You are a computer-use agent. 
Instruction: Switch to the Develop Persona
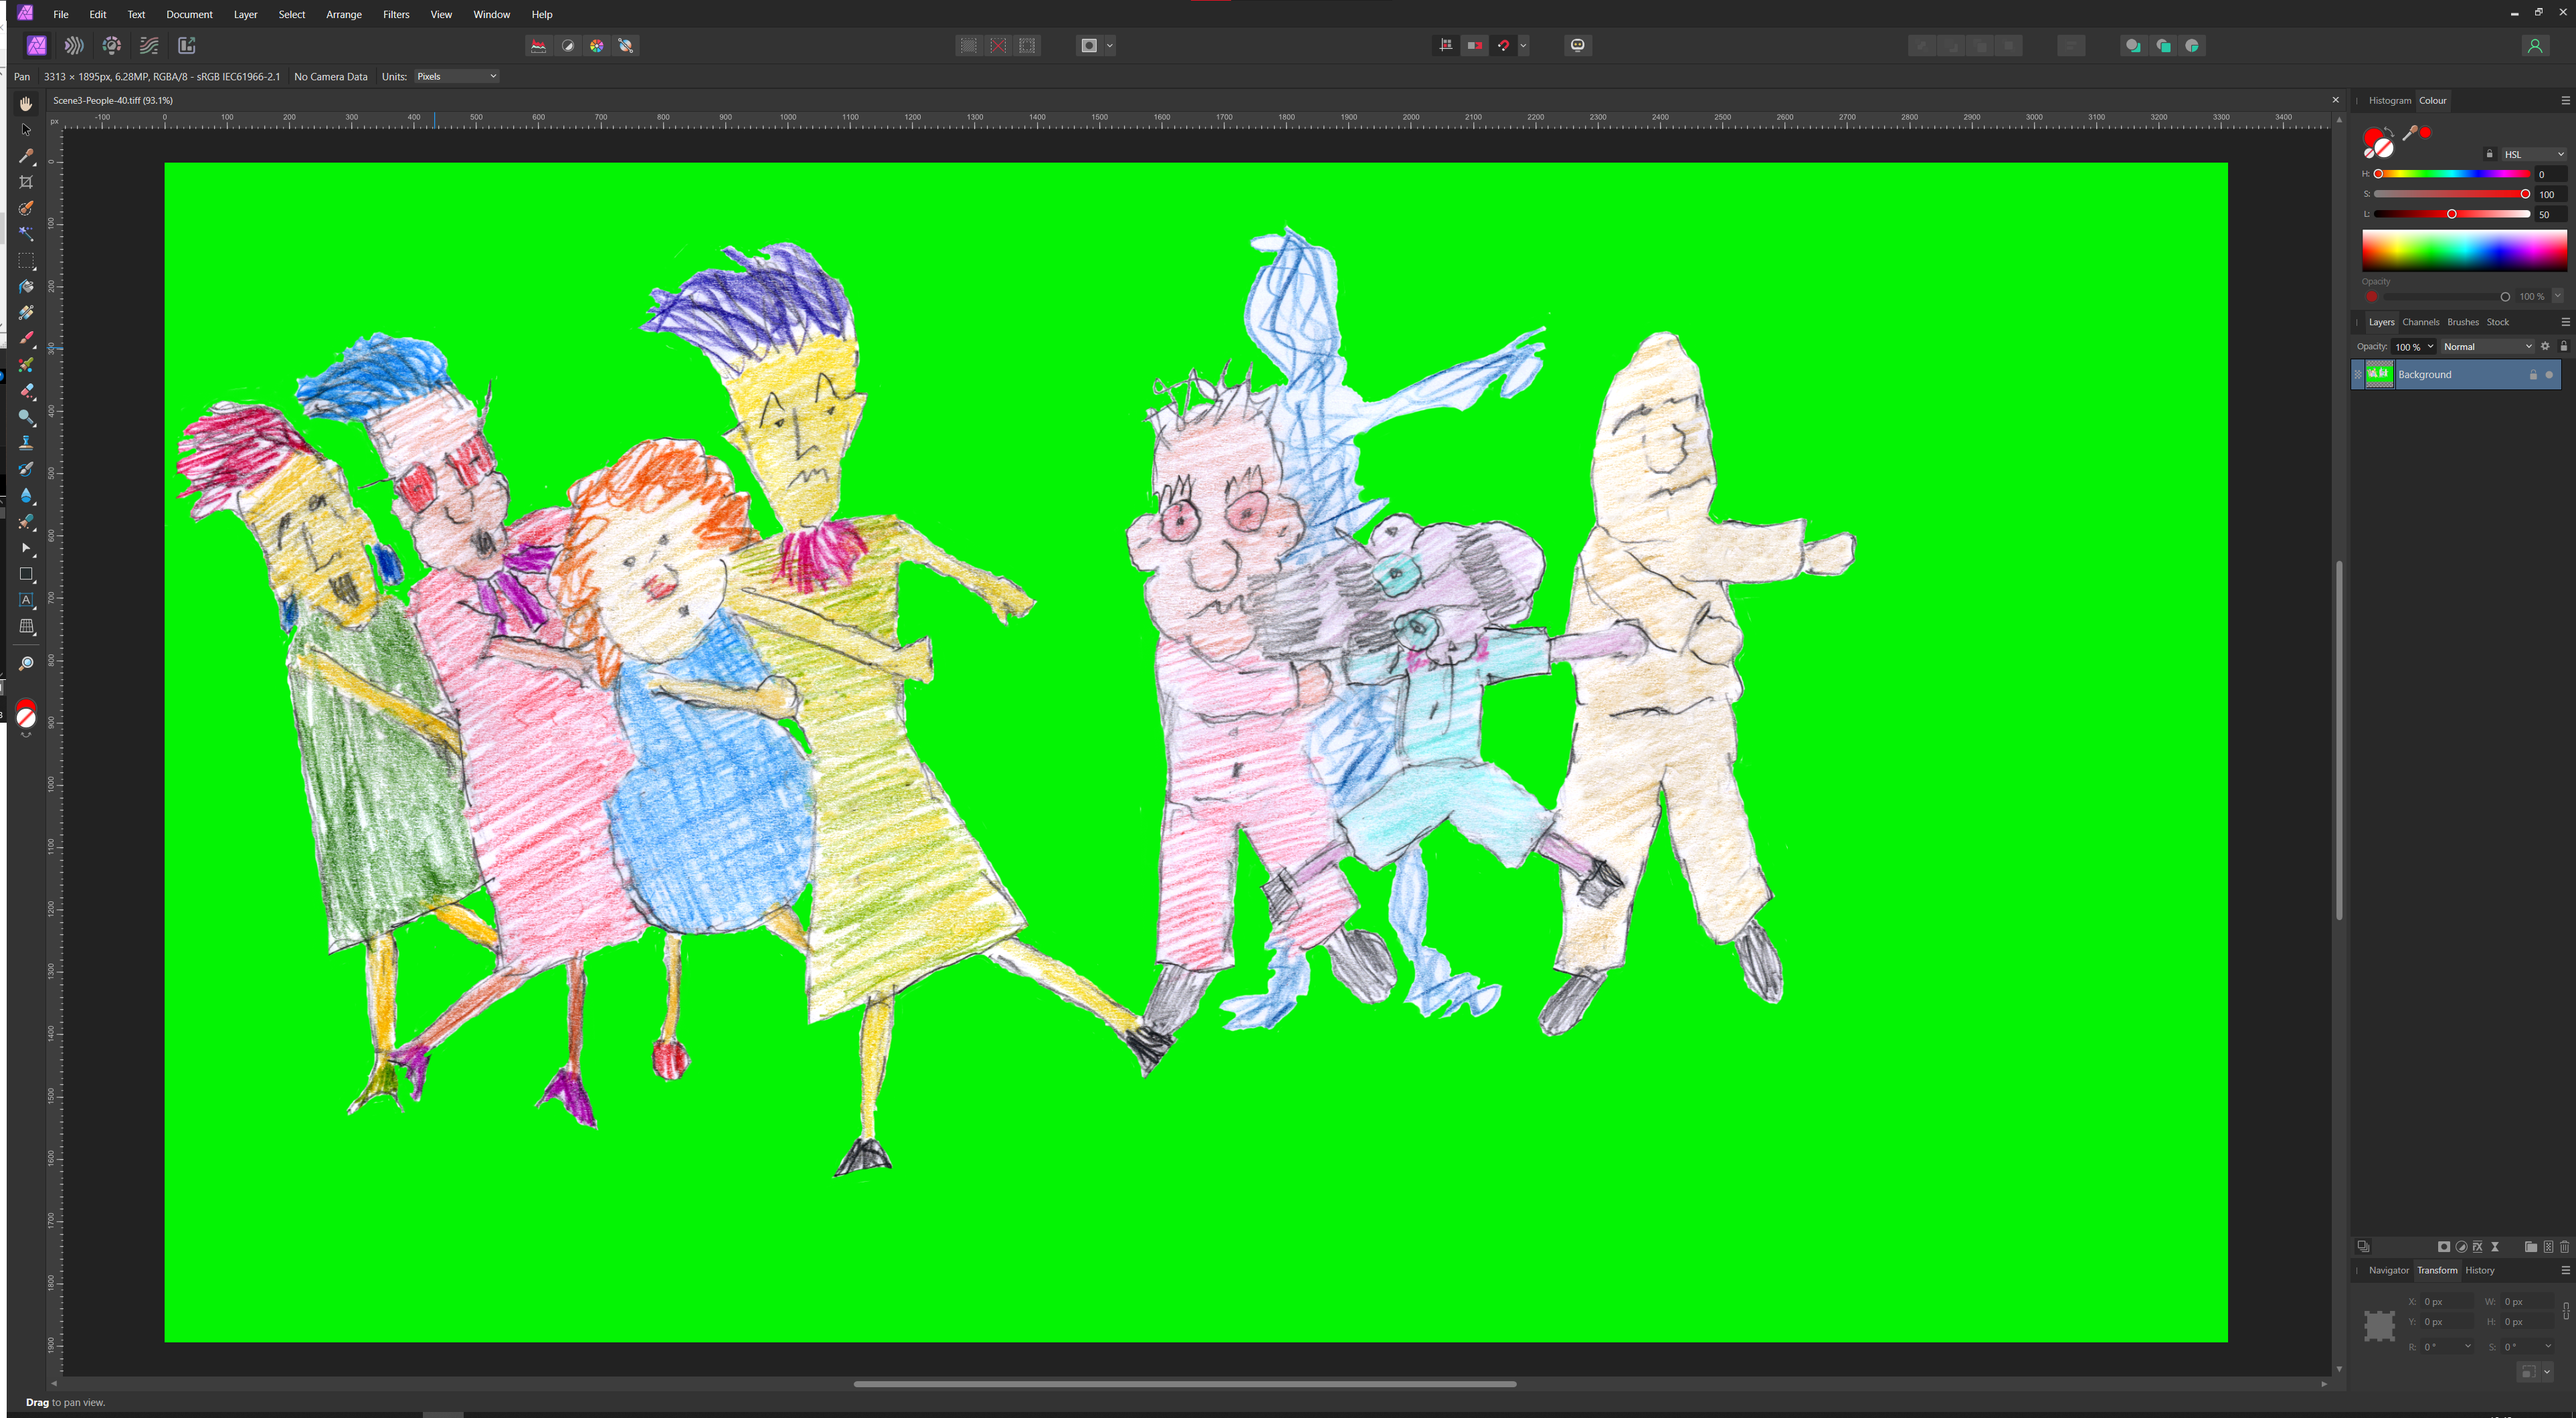click(x=112, y=45)
